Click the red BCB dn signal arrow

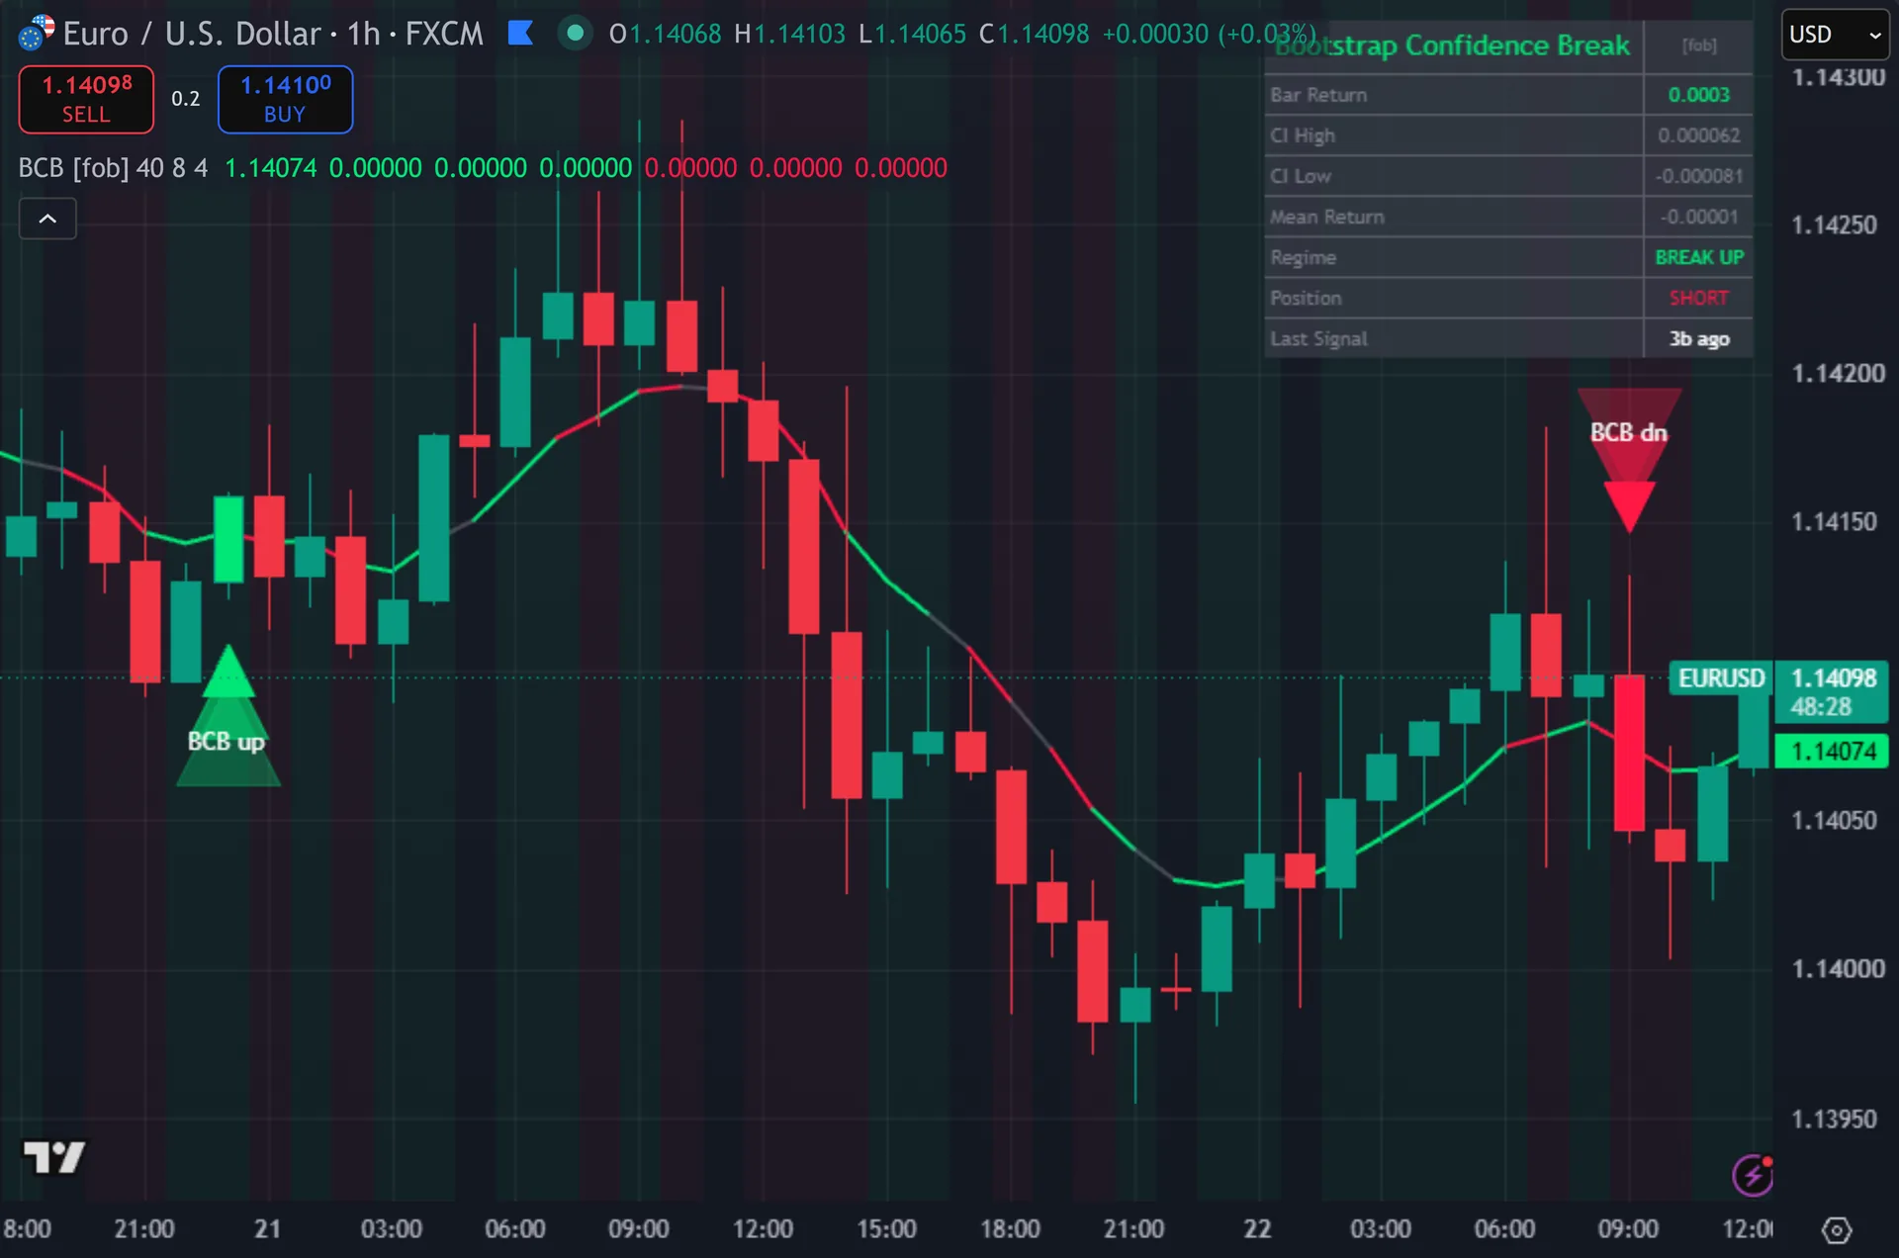click(x=1629, y=461)
